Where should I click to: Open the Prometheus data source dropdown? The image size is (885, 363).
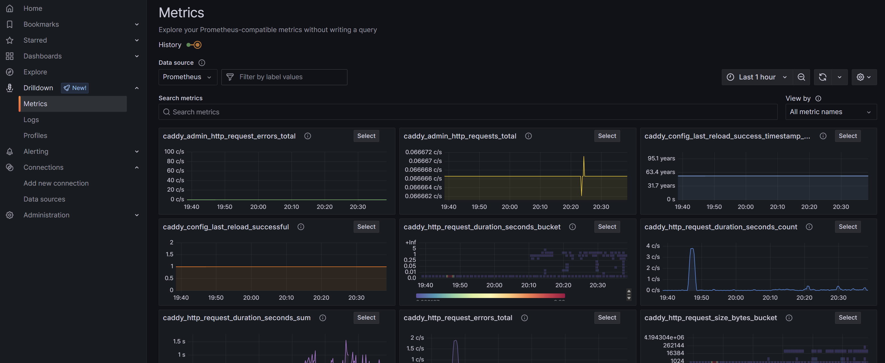point(188,77)
